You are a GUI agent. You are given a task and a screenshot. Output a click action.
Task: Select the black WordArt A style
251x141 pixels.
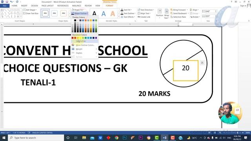95,13
